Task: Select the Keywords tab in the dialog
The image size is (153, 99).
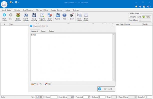Action: pyautogui.click(x=35, y=31)
